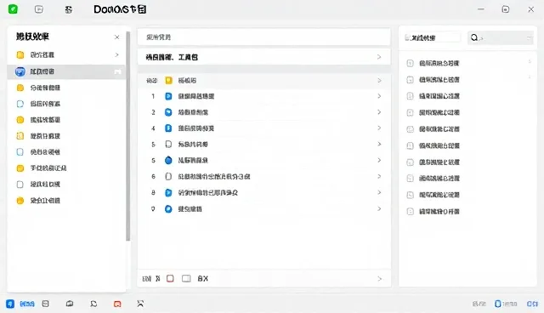Open center list row 9 via its chevron
The width and height of the screenshot is (544, 313).
pos(379,209)
